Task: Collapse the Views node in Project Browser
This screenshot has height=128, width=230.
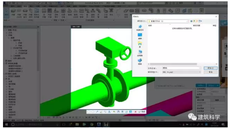Action: point(4,30)
